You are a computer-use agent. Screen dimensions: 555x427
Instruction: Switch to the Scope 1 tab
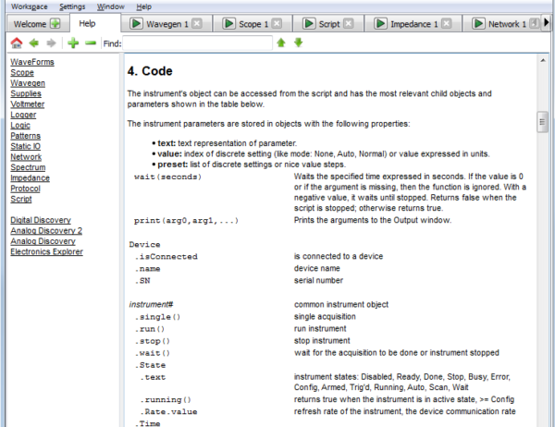tap(253, 24)
